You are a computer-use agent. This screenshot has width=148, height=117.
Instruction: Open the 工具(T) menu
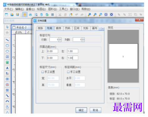click(64, 9)
